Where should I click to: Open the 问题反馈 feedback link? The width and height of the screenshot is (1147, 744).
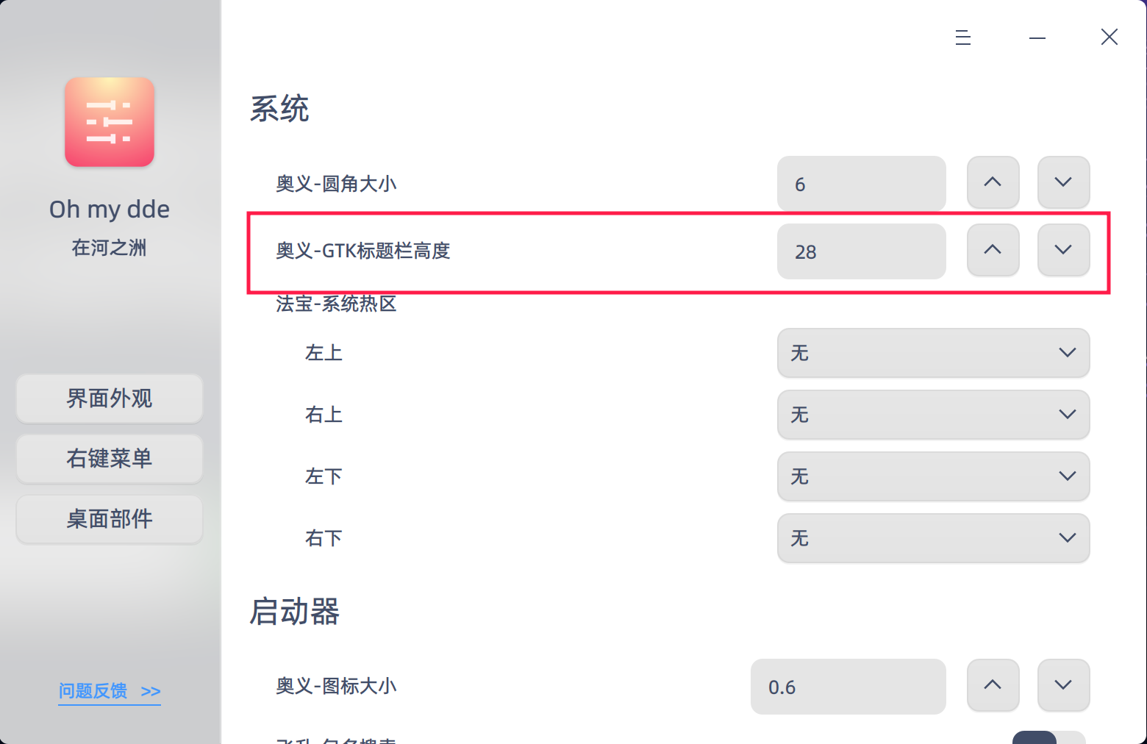(109, 692)
